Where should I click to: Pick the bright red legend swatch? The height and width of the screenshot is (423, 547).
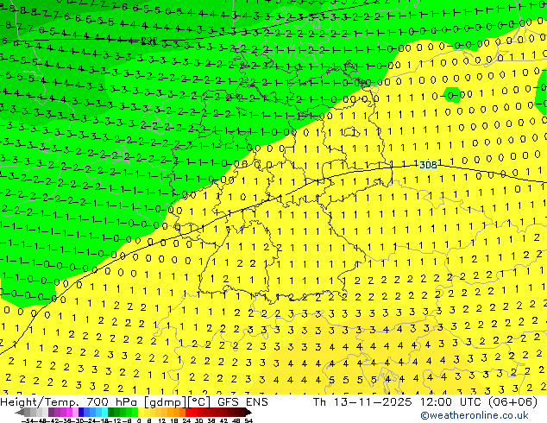(188, 412)
